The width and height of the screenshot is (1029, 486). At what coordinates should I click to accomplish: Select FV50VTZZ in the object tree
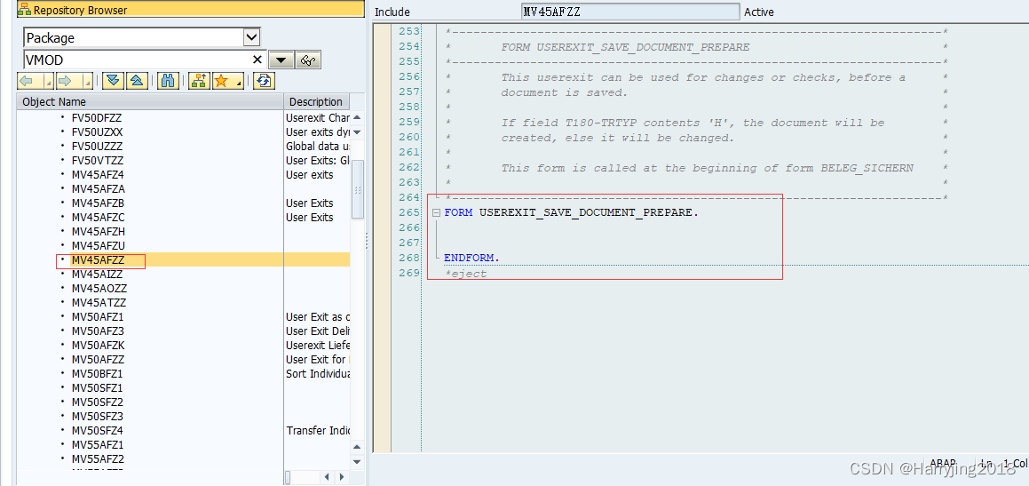click(x=97, y=161)
